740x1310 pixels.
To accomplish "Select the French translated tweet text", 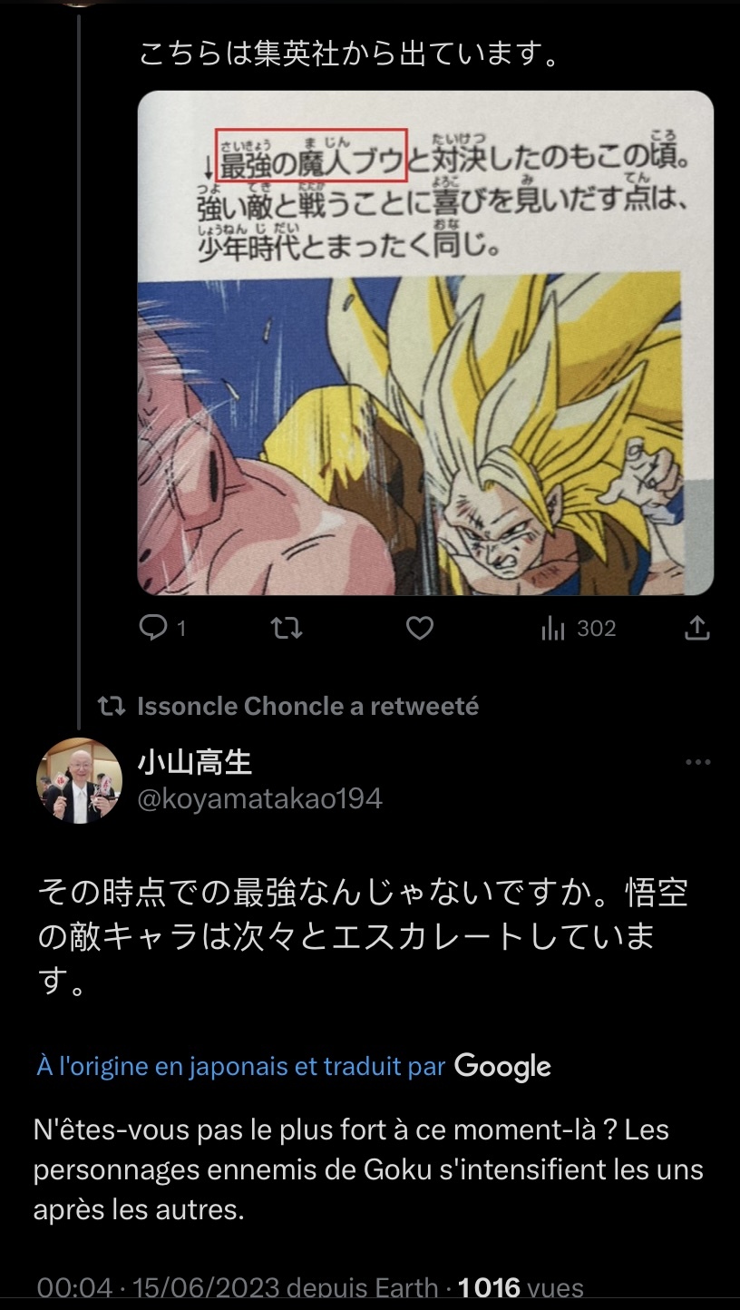I will [x=368, y=1170].
